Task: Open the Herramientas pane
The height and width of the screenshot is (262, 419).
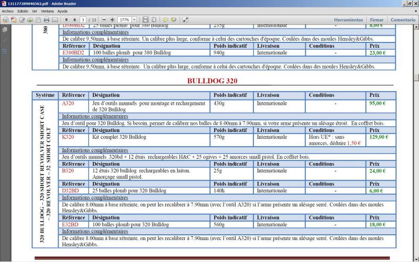Action: click(348, 20)
